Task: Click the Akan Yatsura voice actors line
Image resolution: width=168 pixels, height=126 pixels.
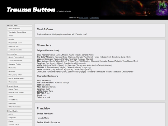Action: (87, 61)
